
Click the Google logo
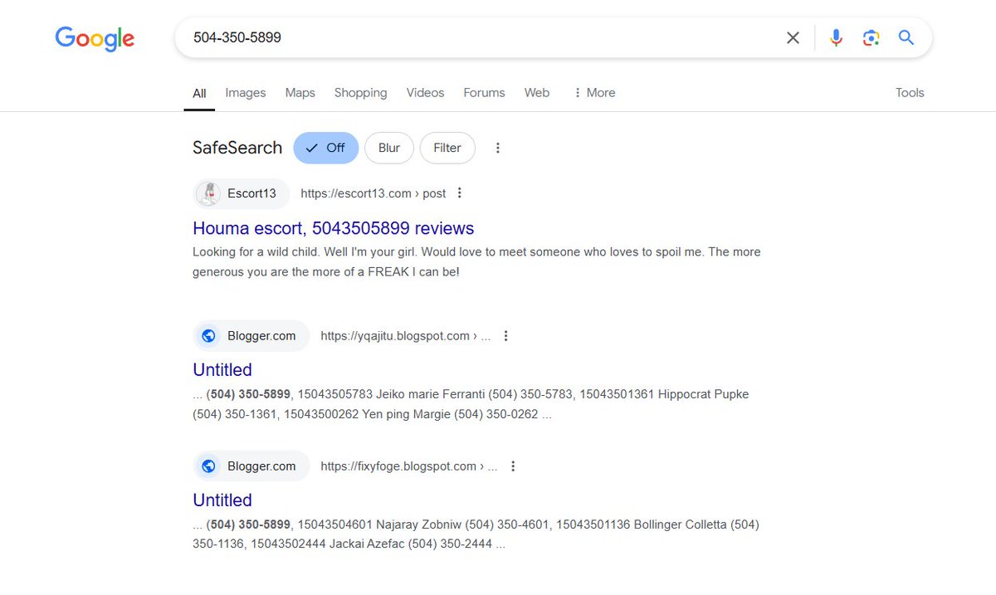[x=95, y=38]
